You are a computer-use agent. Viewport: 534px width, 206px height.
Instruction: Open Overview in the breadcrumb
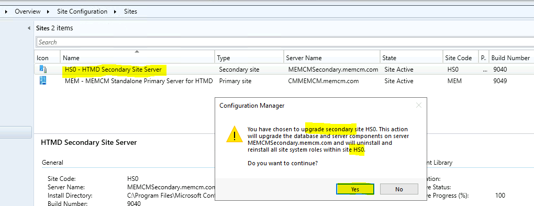tap(28, 12)
